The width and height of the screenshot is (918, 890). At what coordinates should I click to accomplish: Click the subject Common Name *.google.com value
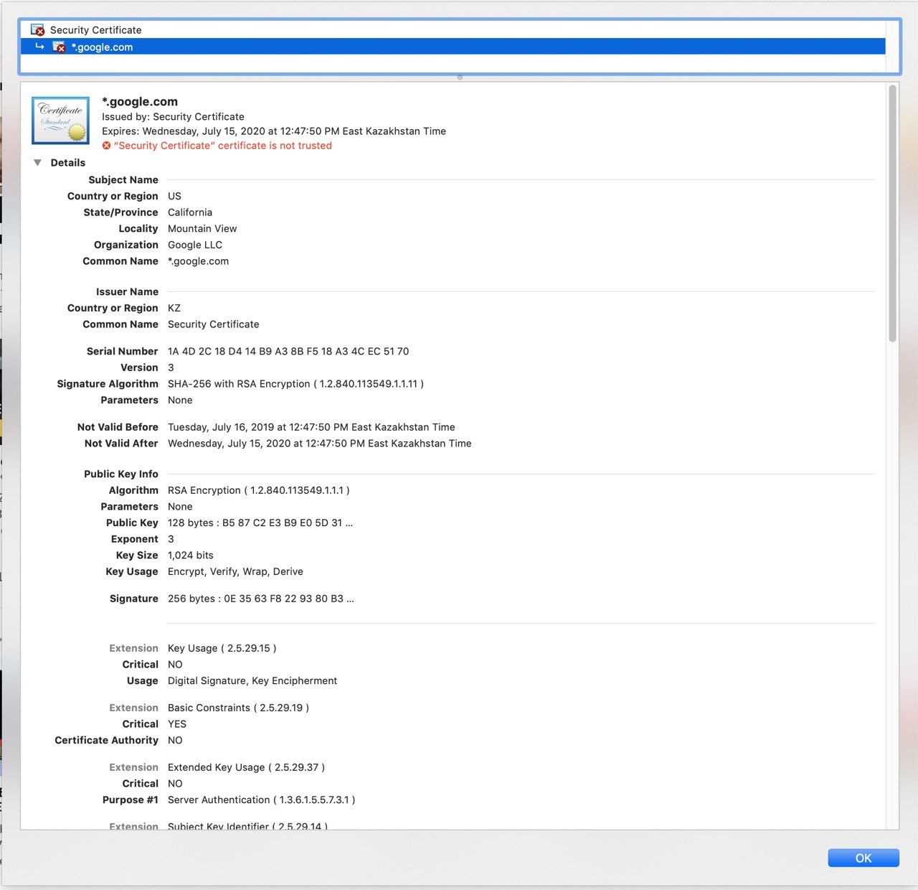(199, 261)
